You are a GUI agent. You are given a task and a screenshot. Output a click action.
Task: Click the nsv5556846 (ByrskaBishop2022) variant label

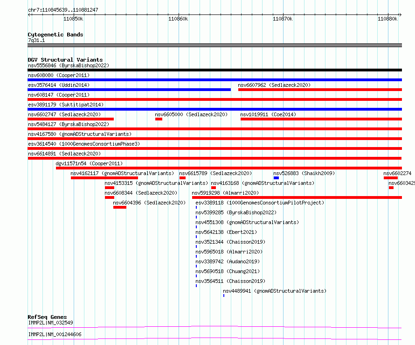69,65
